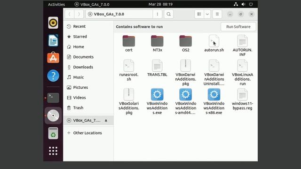
Task: Select the VBoxLinuxAdditions.run file
Action: 242,72
